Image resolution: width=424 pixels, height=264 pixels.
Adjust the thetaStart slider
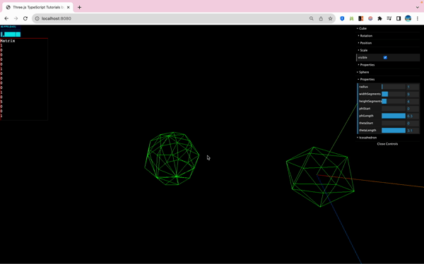(x=394, y=123)
